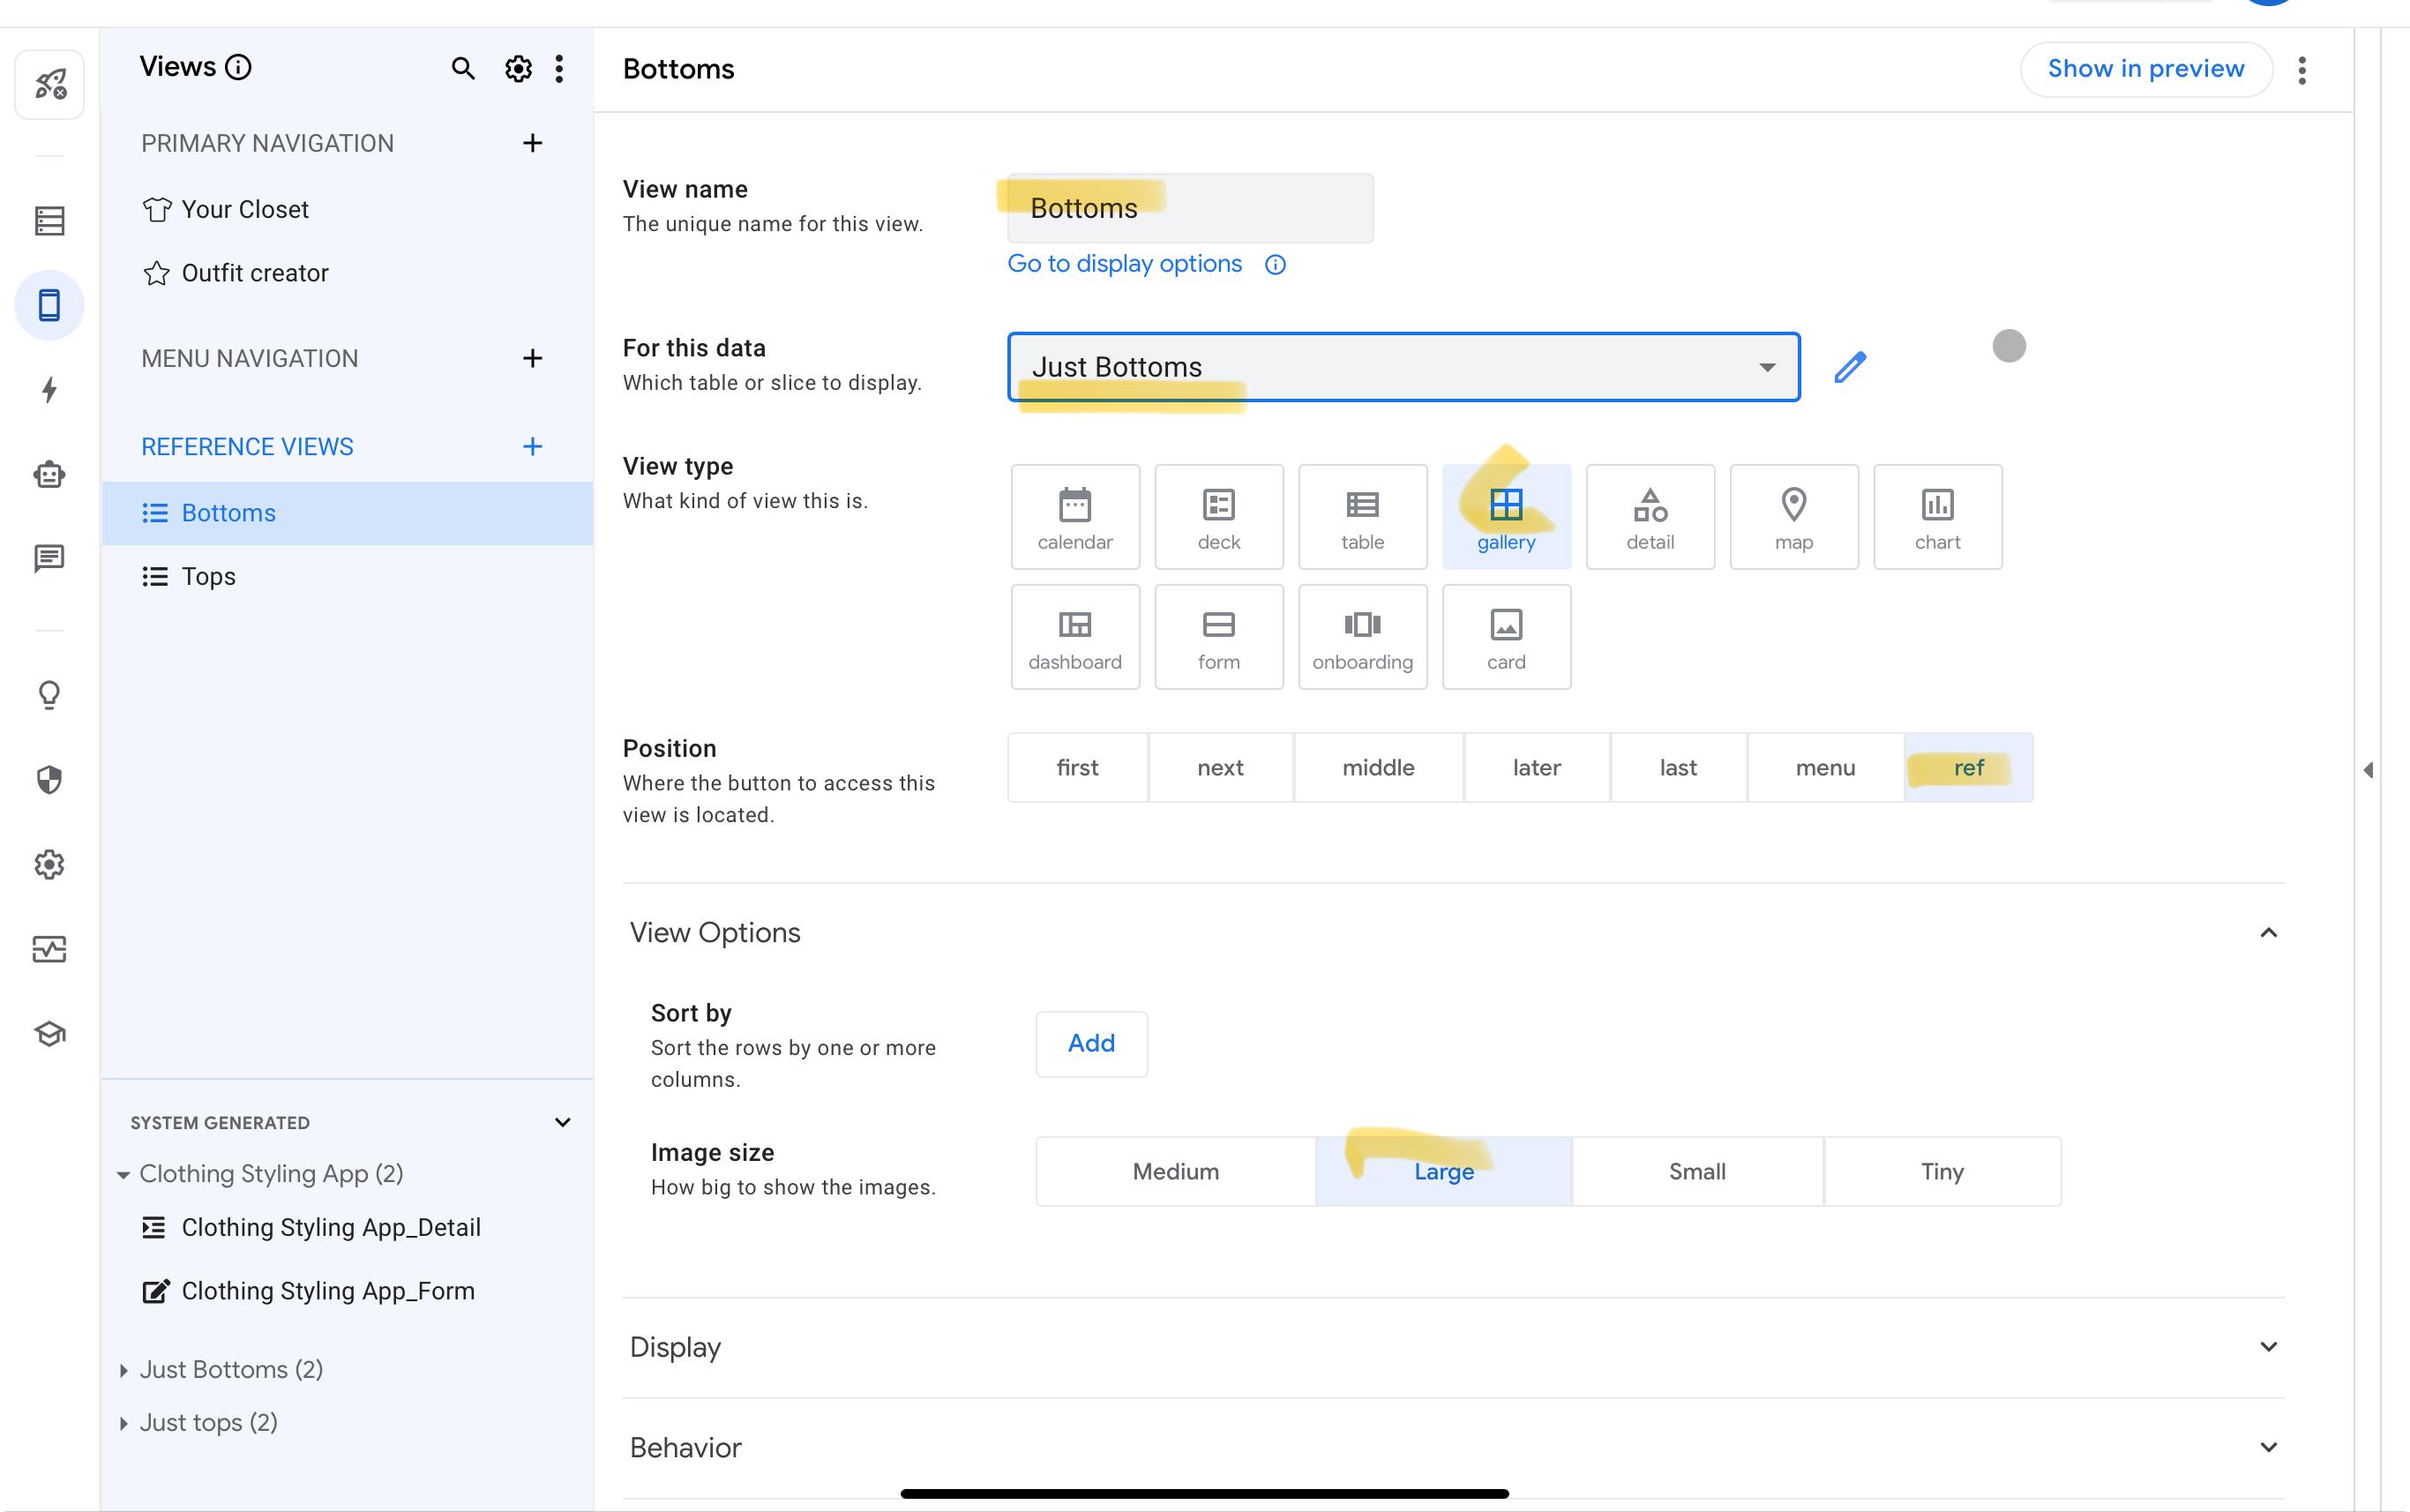The height and width of the screenshot is (1512, 2410).
Task: Open the Settings gear in left sidebar
Action: pos(50,864)
